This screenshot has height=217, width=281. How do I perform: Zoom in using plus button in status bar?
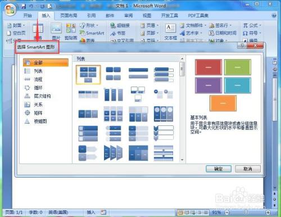coord(268,213)
